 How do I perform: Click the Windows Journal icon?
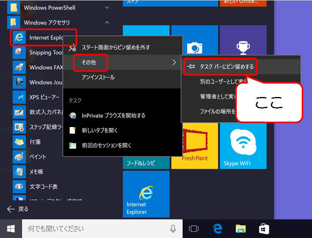pos(19,82)
